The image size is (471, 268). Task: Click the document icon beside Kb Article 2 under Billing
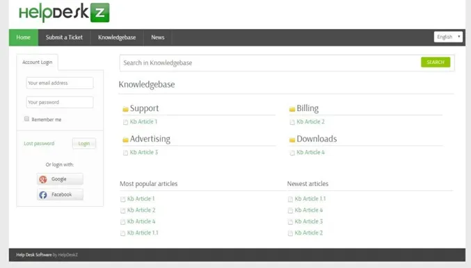point(292,122)
